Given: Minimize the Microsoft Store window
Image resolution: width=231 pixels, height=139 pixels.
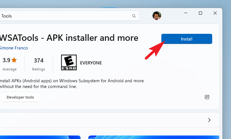Looking at the screenshot, I should point(186,13).
